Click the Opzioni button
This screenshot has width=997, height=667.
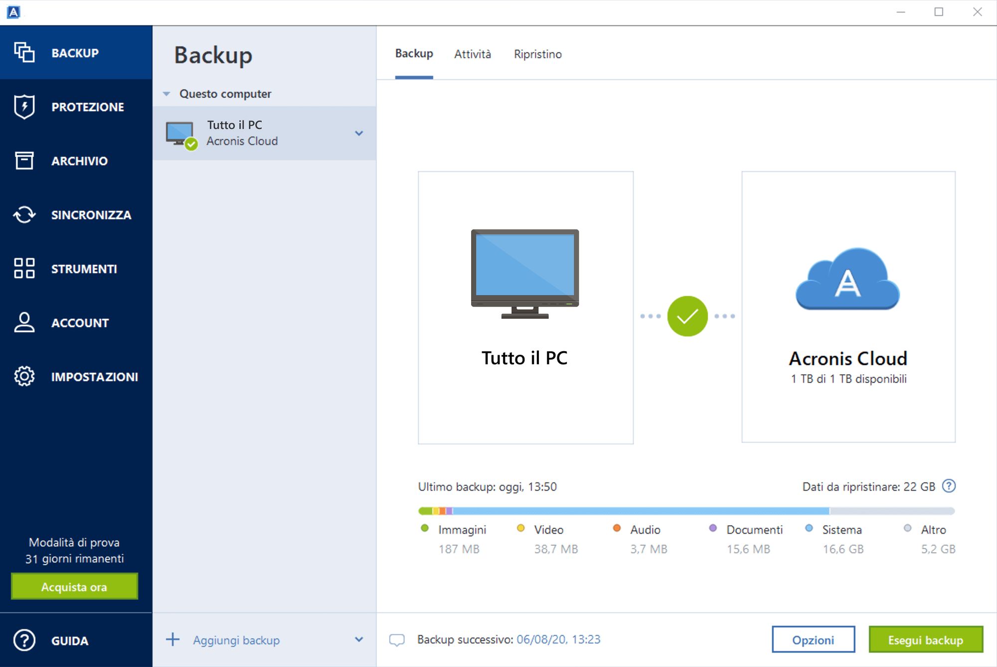(x=813, y=640)
